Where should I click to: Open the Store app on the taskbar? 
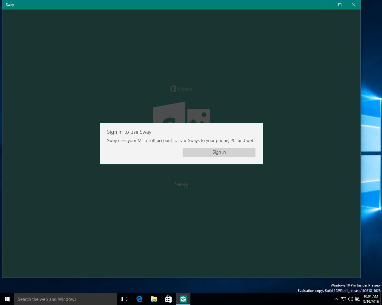(x=168, y=299)
